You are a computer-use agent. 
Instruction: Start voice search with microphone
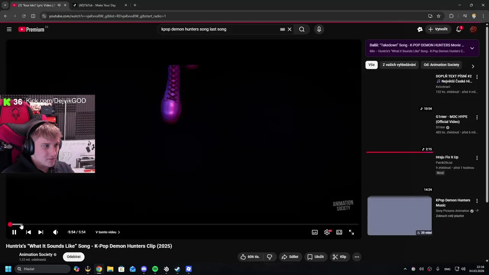(x=319, y=29)
